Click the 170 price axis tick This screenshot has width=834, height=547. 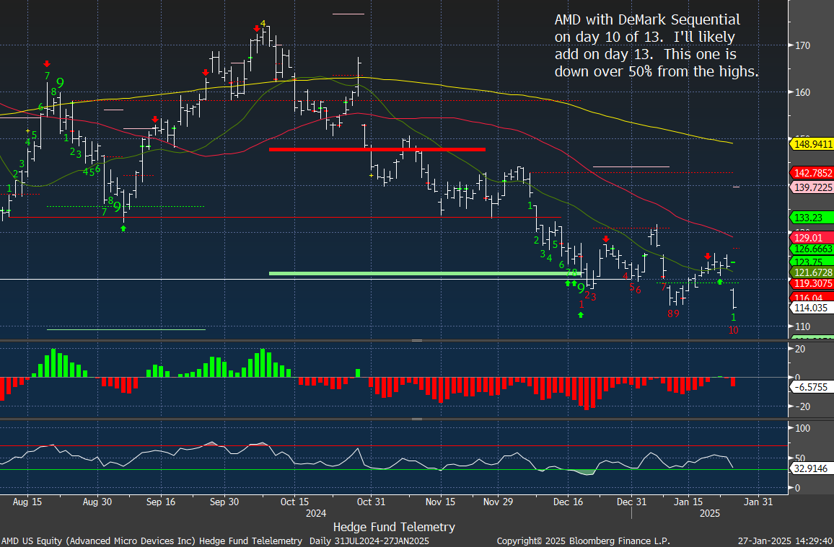pyautogui.click(x=803, y=45)
